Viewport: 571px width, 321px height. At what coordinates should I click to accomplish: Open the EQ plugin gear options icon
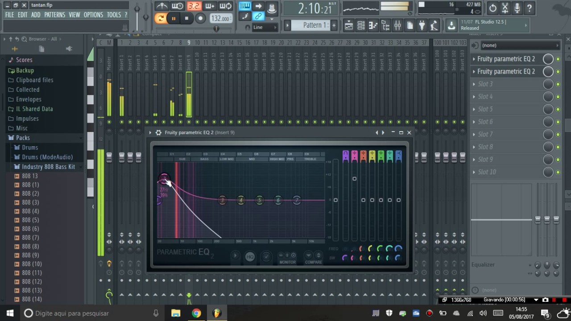pyautogui.click(x=158, y=132)
